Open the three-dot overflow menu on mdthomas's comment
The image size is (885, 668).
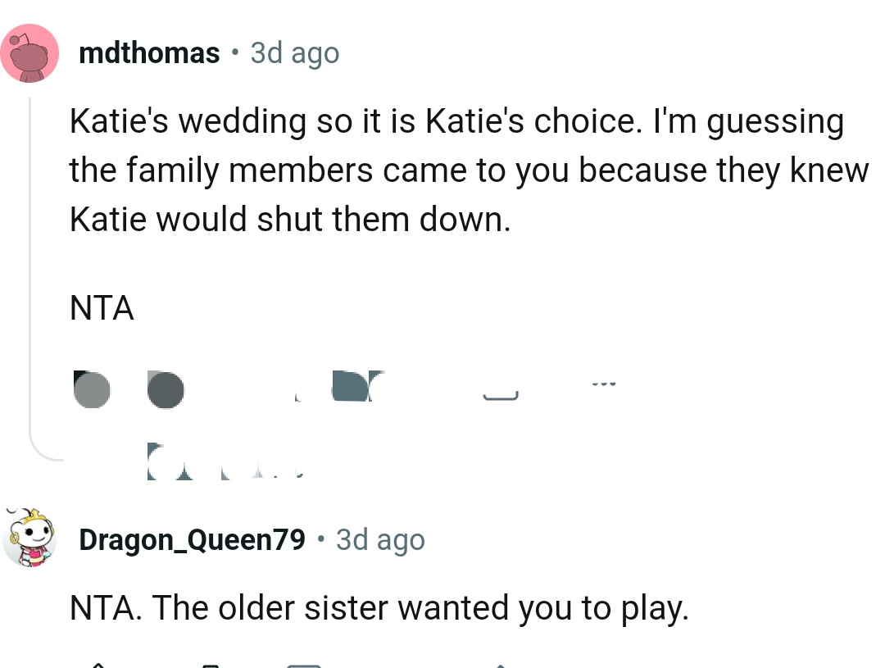tap(602, 384)
